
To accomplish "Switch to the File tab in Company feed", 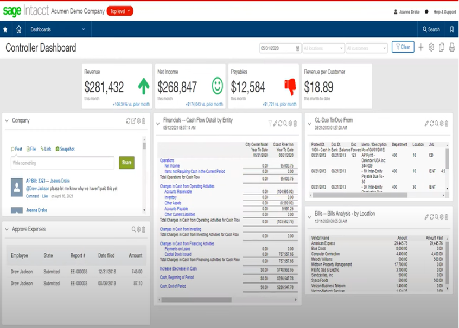I will click(x=31, y=149).
